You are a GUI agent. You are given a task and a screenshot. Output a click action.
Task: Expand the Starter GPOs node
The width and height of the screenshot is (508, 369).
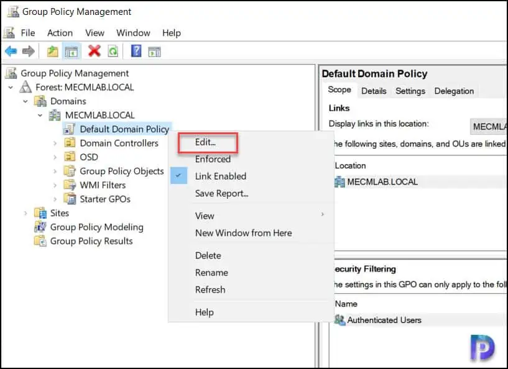tap(55, 199)
